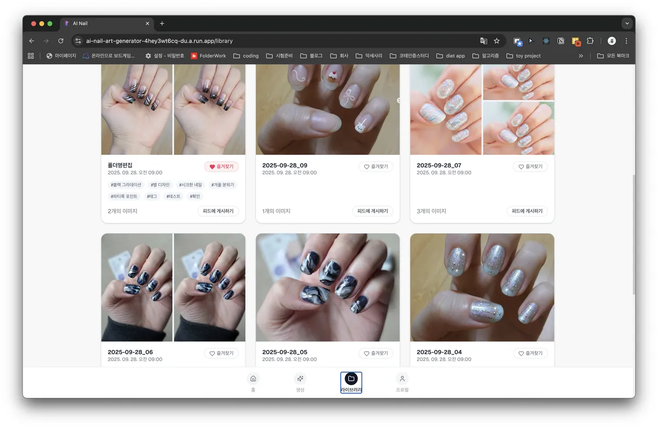Open the coding bookmark folder
The width and height of the screenshot is (658, 428).
(246, 55)
